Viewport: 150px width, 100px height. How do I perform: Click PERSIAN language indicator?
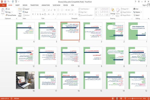(16, 98)
